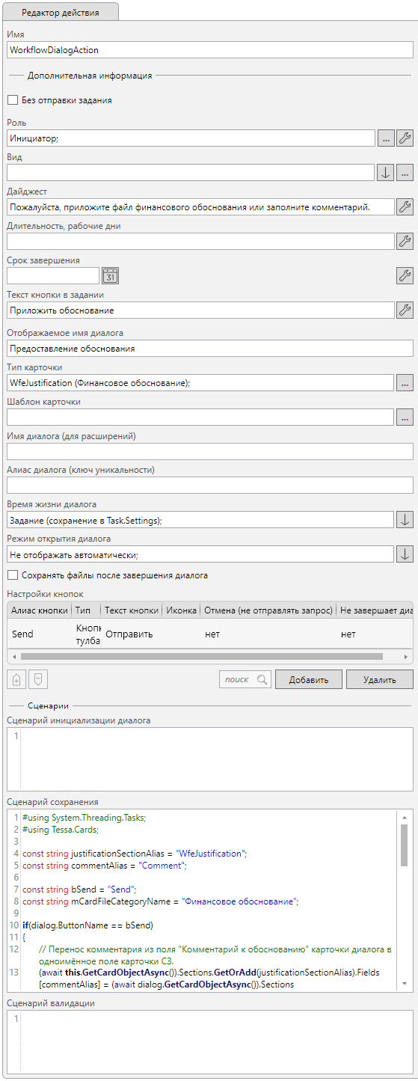Check Сохранять файлы после завершения диалога
This screenshot has height=1081, width=418.
(12, 575)
